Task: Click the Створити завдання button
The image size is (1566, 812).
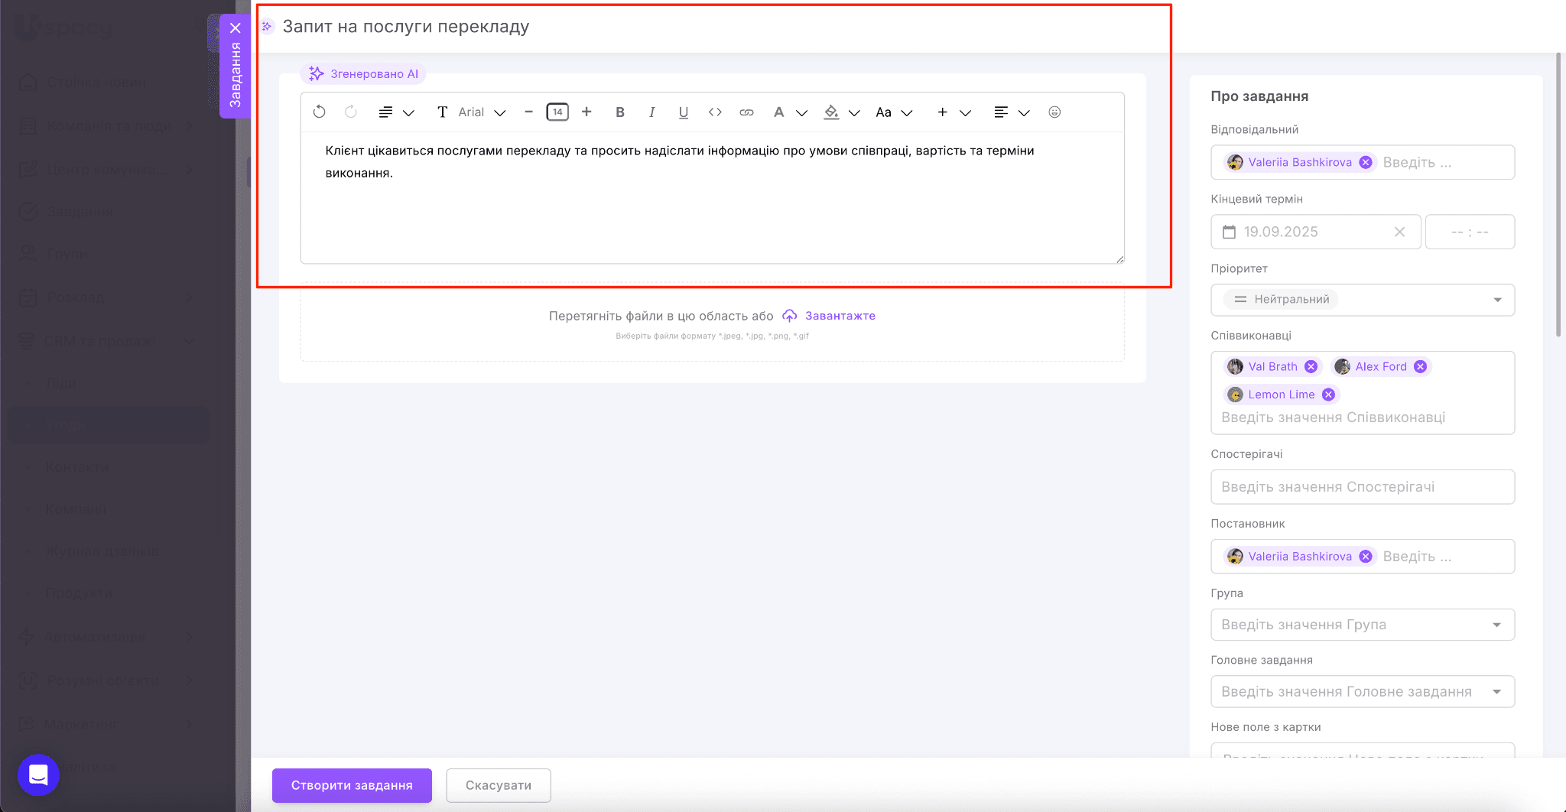Action: click(x=352, y=785)
